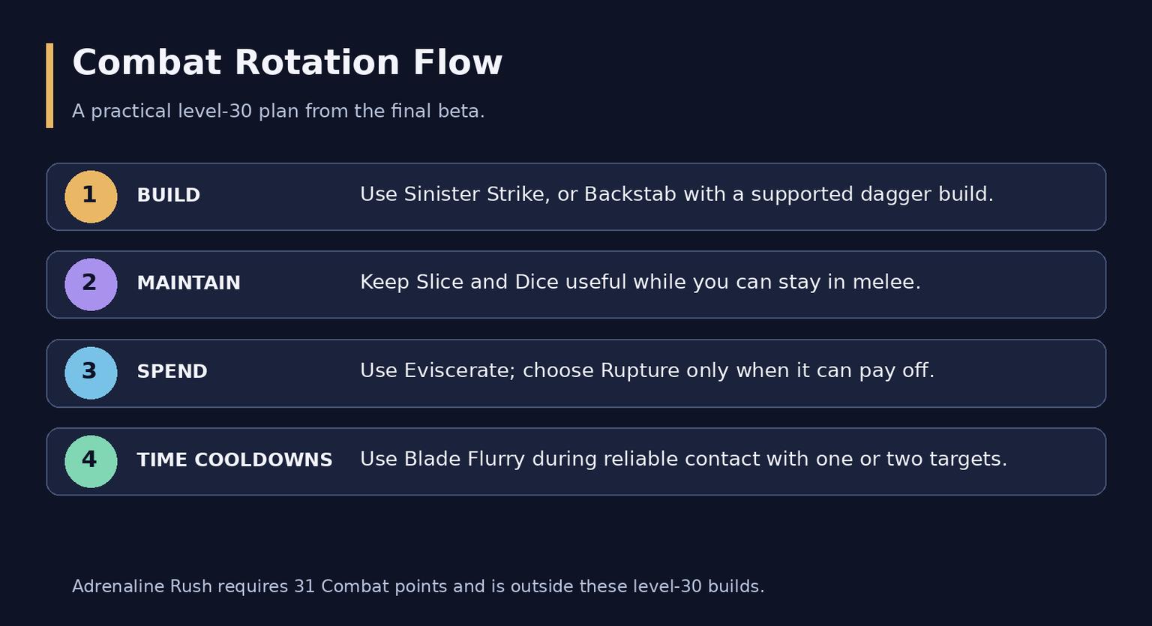The height and width of the screenshot is (626, 1152).
Task: Click the Combat Rotation Flow title
Action: click(287, 63)
